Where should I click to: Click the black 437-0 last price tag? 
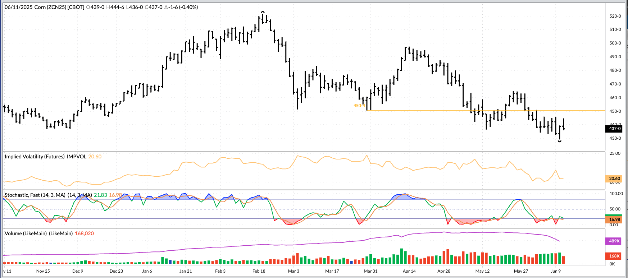click(614, 129)
